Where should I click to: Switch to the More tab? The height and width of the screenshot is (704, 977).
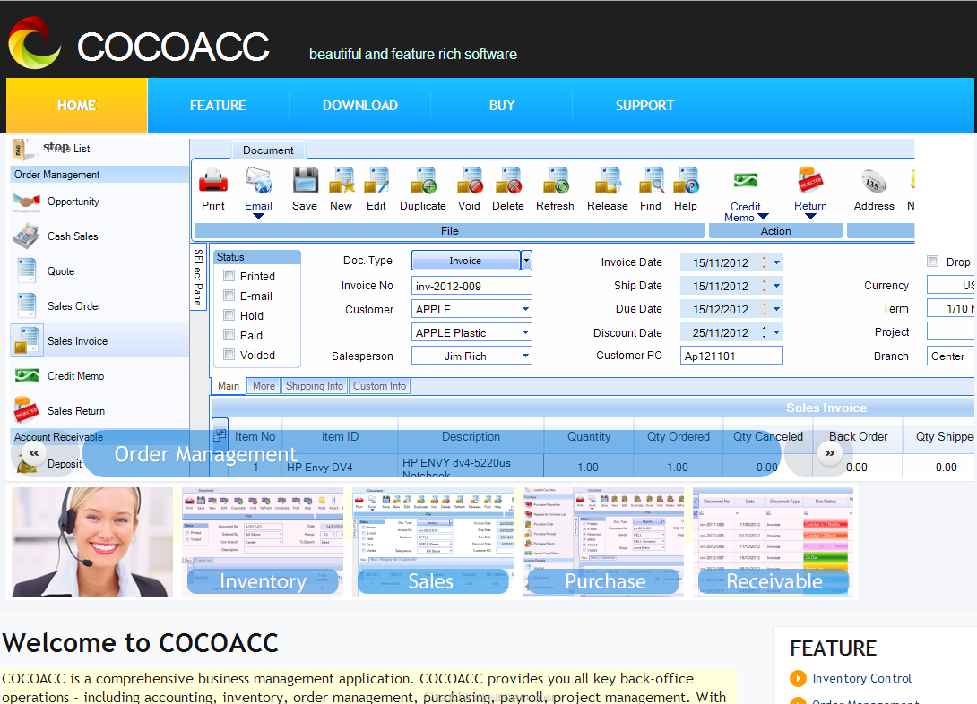point(264,386)
